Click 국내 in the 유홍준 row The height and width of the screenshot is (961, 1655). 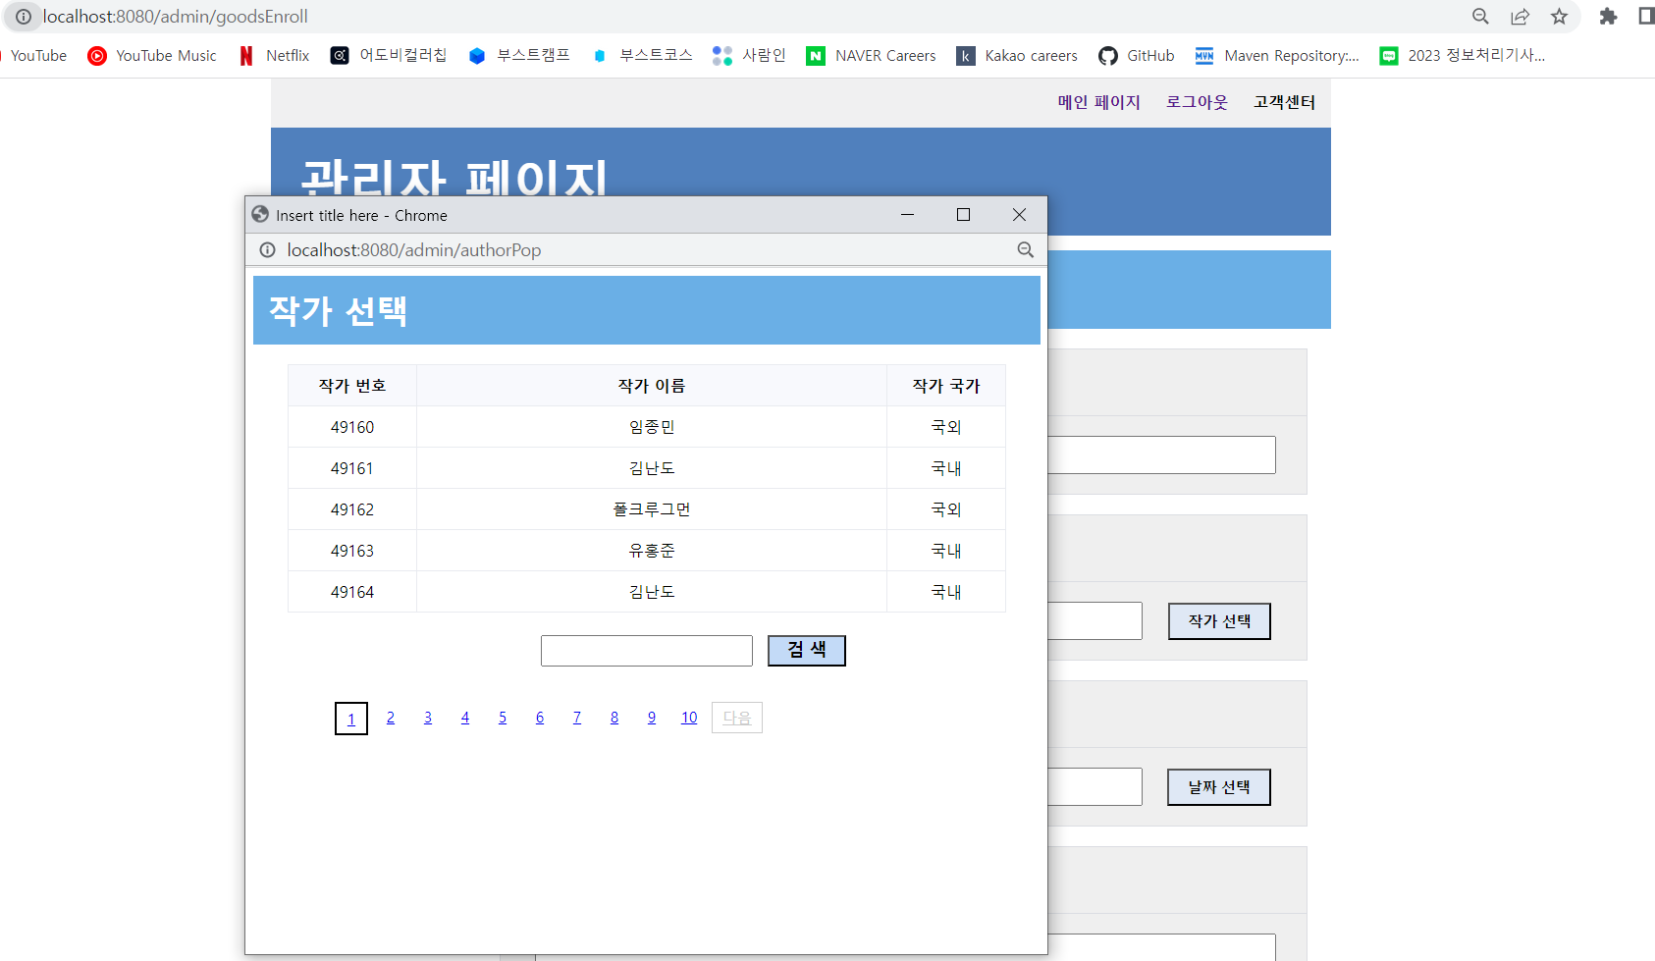pos(946,551)
